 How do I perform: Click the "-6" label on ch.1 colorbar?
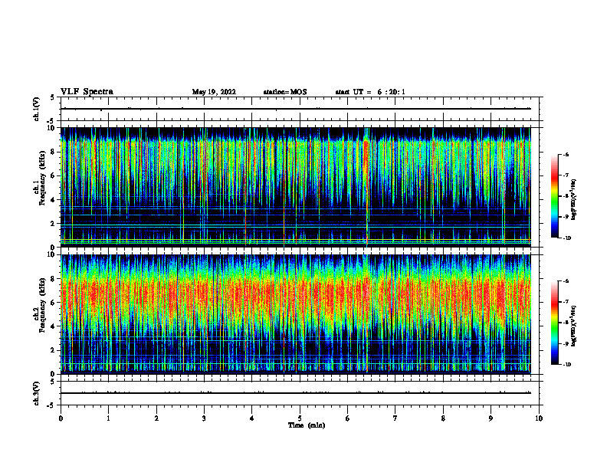(566, 154)
